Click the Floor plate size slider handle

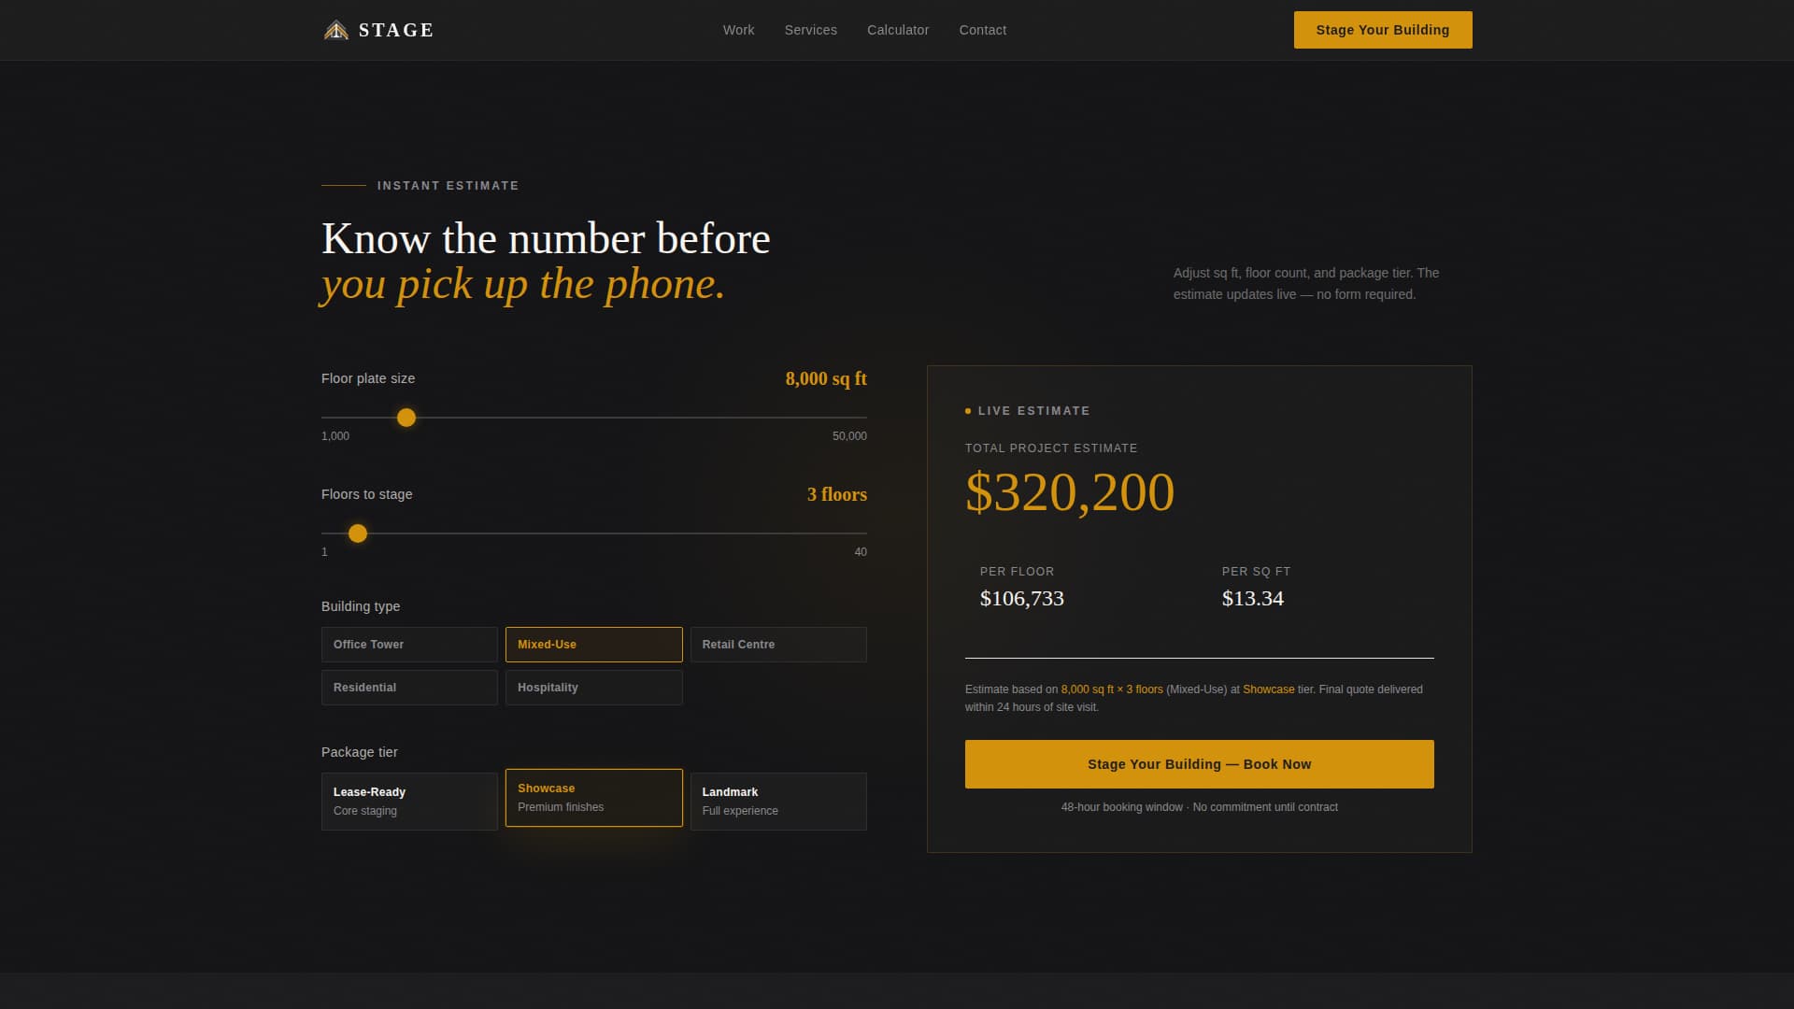406,418
